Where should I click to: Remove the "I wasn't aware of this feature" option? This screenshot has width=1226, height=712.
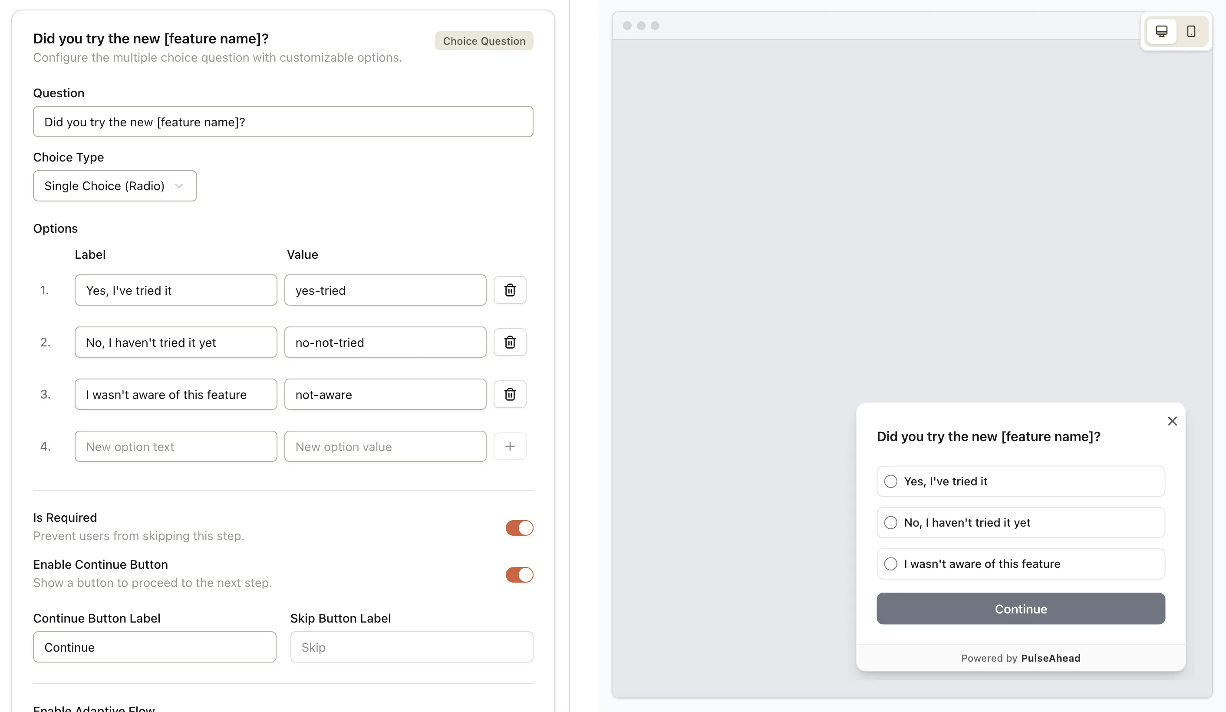[510, 394]
